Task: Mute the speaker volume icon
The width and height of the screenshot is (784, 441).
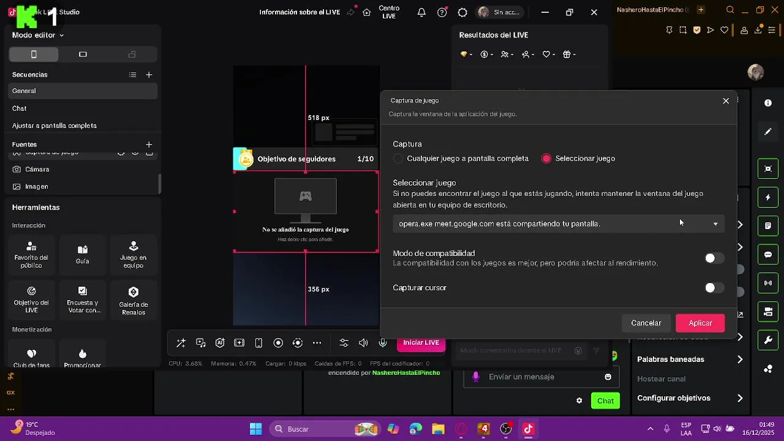Action: pos(363,343)
